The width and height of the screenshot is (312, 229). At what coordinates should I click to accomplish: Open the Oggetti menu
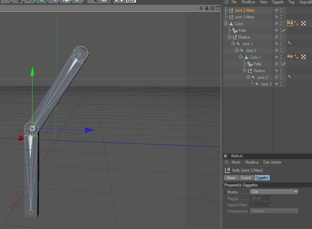(x=277, y=2)
